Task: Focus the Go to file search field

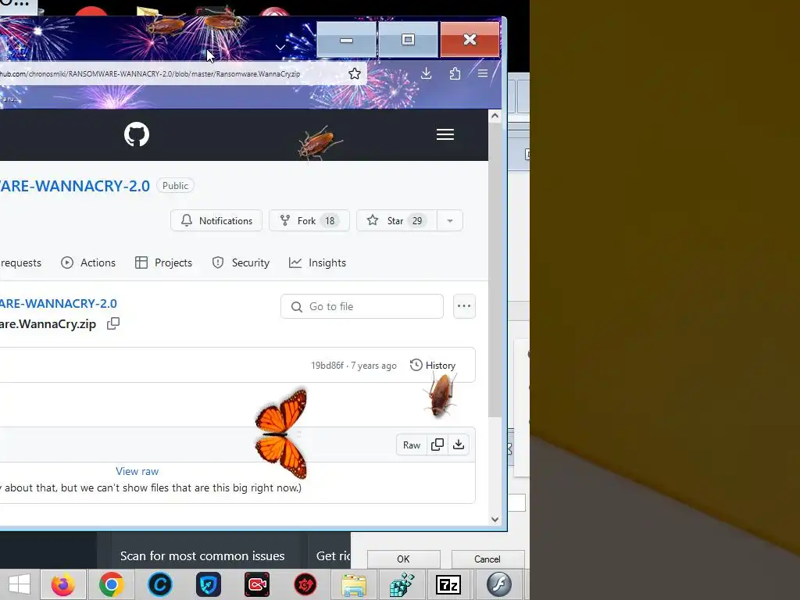Action: pos(362,306)
